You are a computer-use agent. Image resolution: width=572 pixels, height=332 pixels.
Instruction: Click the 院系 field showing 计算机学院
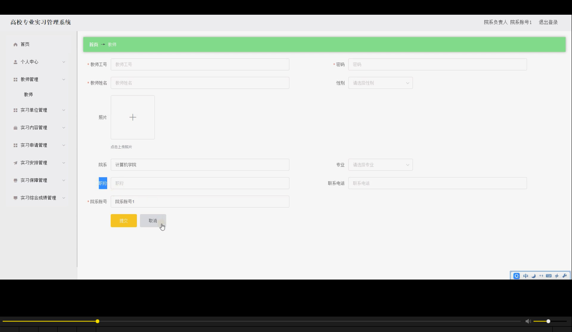click(200, 165)
